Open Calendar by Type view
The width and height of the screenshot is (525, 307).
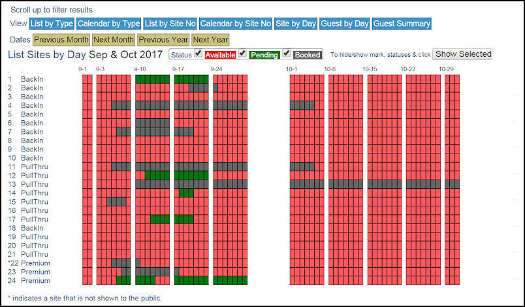tap(108, 24)
